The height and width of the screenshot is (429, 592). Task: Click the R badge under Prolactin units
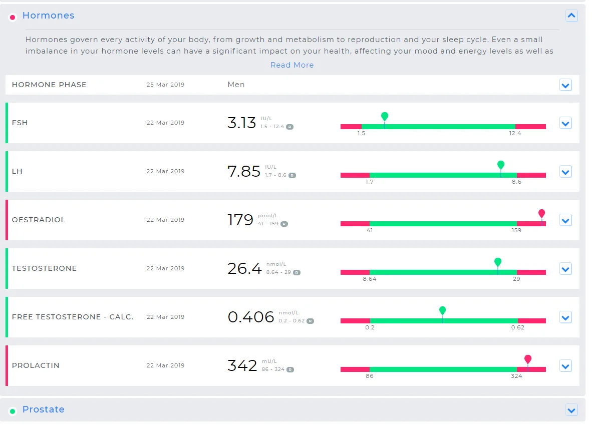click(290, 370)
